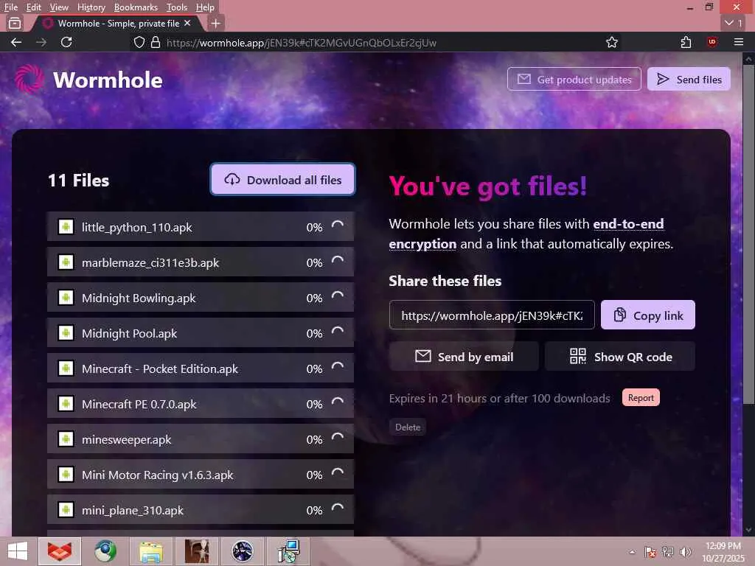The height and width of the screenshot is (566, 755).
Task: Open Windows Start menu
Action: click(x=18, y=551)
